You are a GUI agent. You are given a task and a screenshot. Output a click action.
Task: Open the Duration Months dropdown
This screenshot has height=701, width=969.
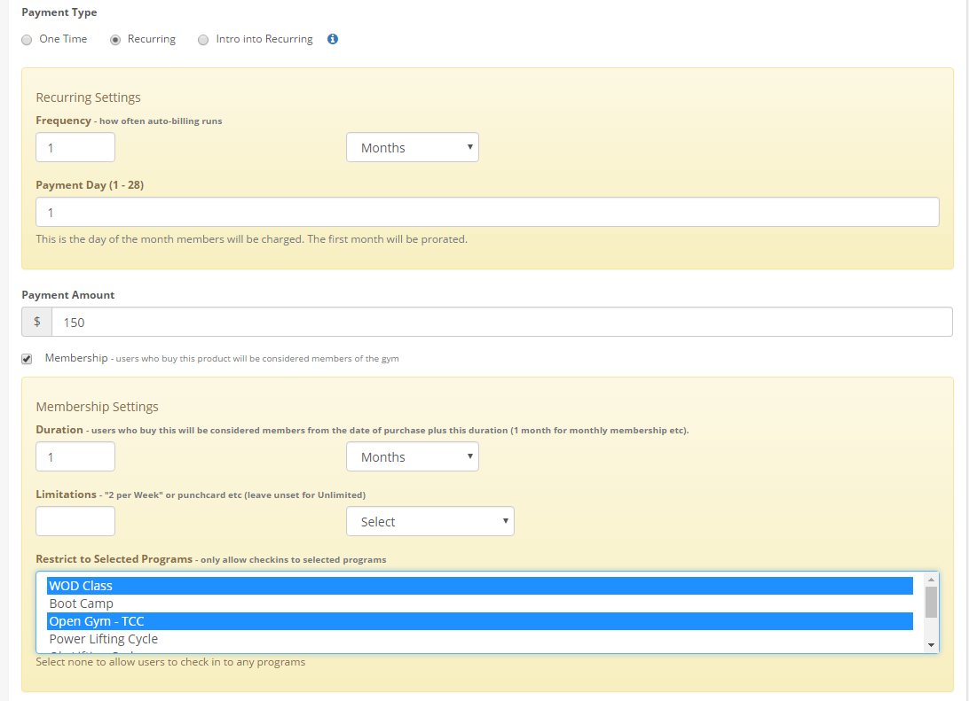(412, 457)
